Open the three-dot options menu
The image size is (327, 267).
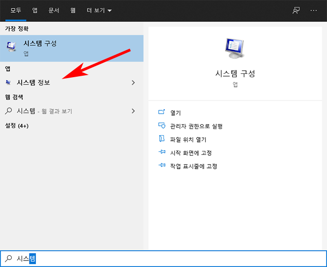click(313, 10)
